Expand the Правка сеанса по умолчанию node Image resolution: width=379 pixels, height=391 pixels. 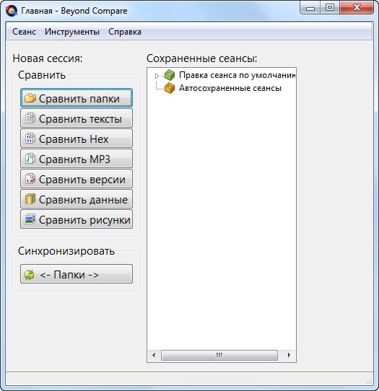tap(157, 76)
